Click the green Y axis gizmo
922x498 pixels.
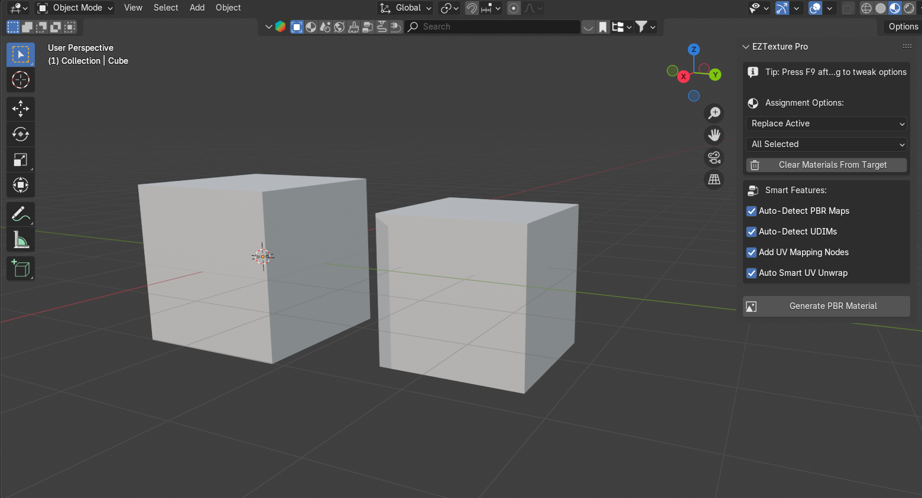coord(715,74)
